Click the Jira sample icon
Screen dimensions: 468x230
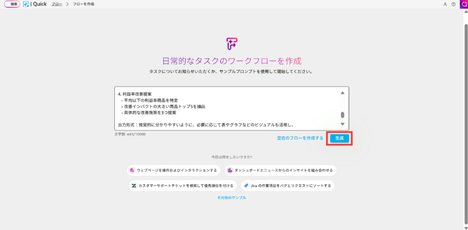coord(246,186)
